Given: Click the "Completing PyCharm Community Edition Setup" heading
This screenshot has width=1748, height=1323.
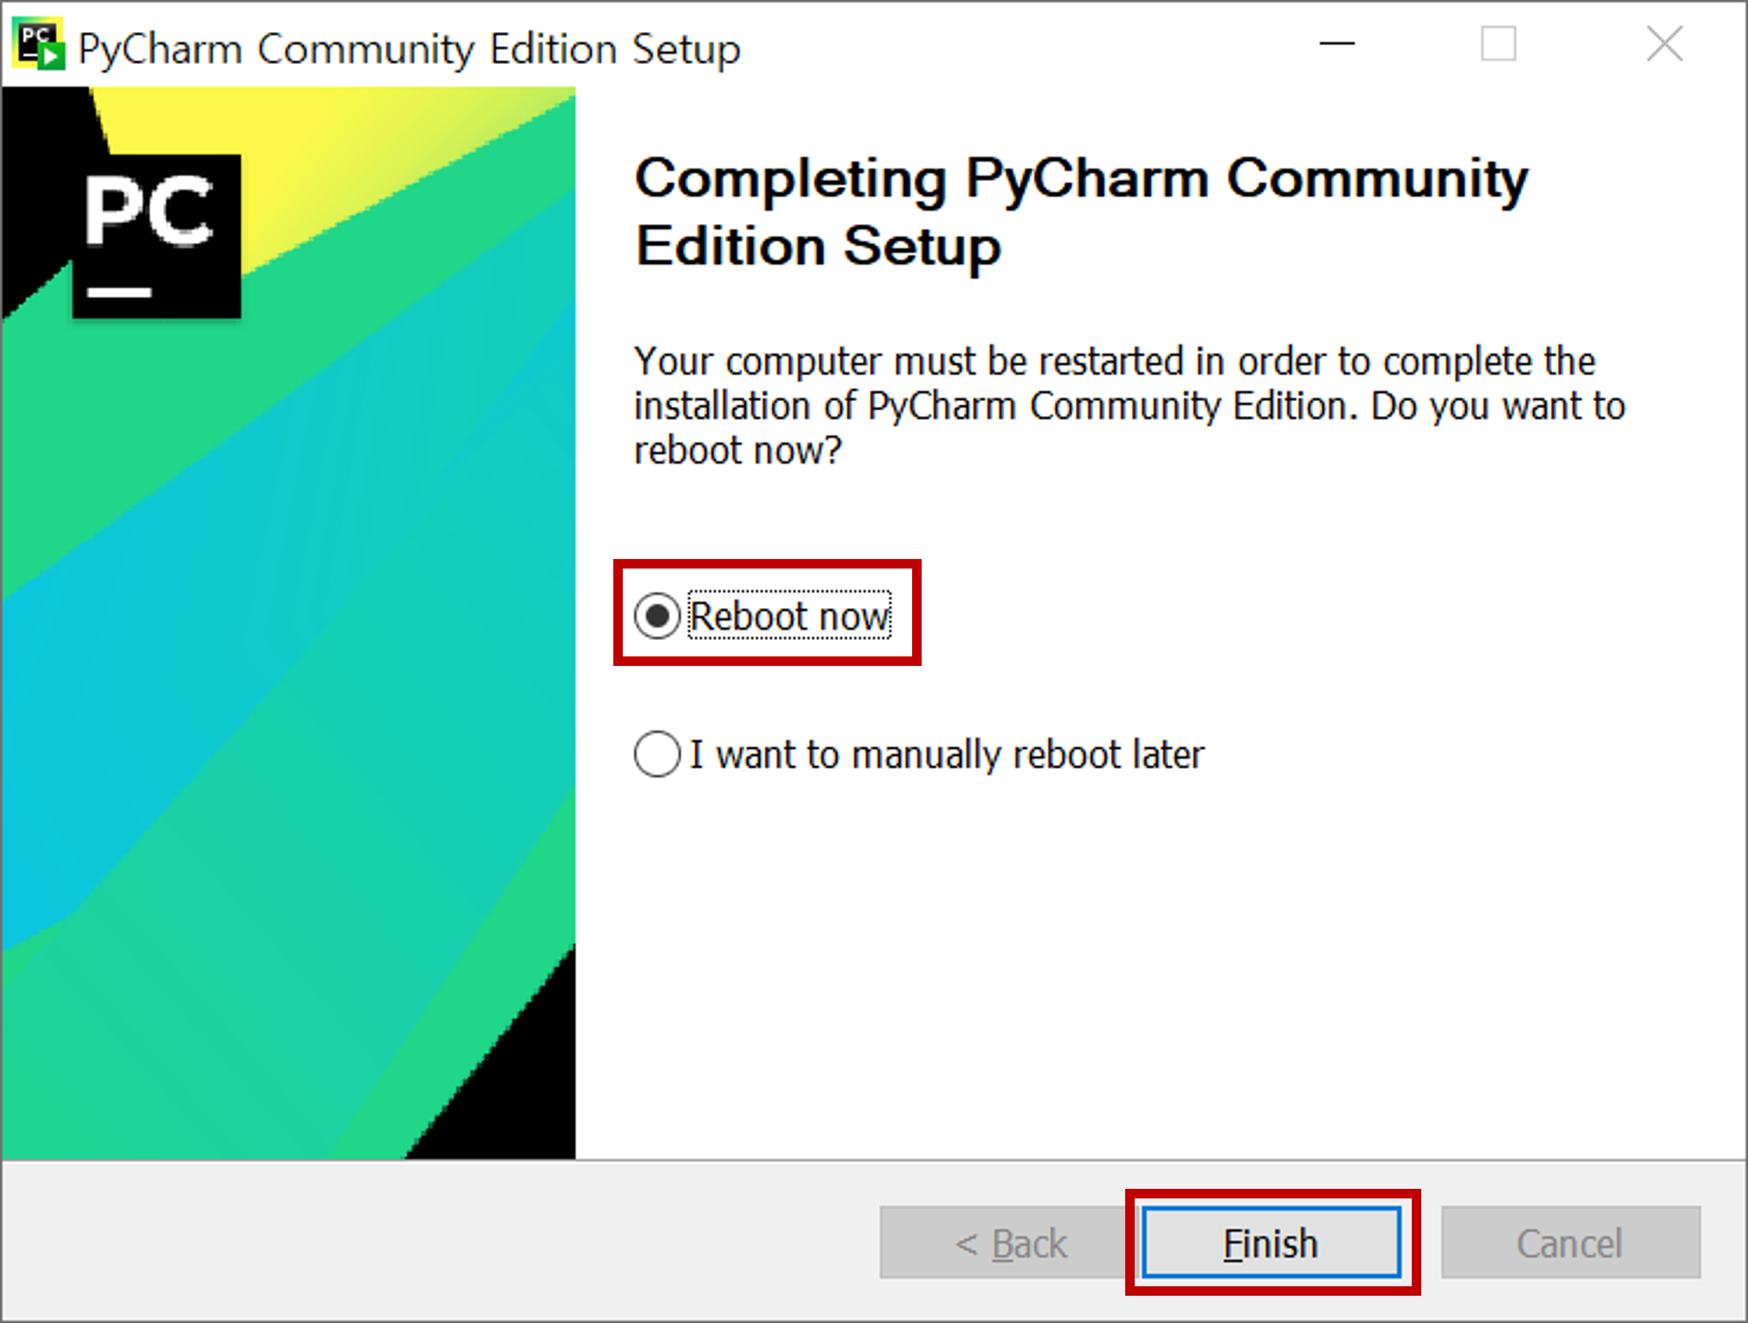Looking at the screenshot, I should 1082,212.
